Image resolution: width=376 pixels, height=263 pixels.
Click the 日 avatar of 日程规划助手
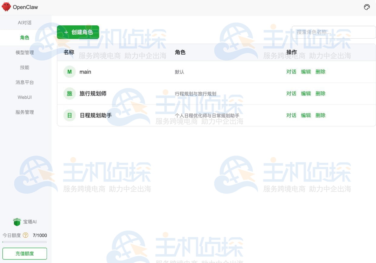(x=69, y=115)
